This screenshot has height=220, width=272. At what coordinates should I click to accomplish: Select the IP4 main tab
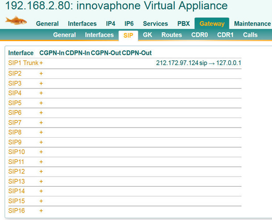111,24
